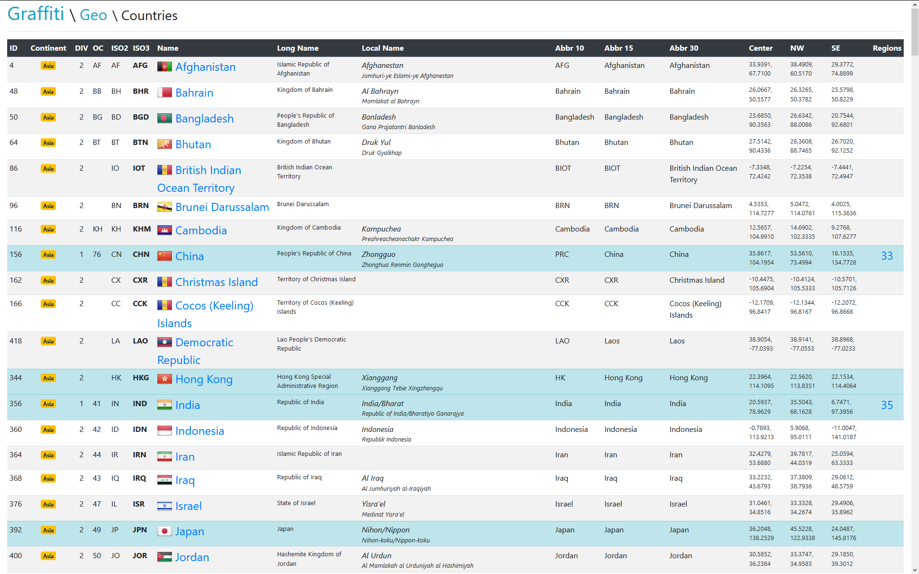919x574 pixels.
Task: Open the Brunei Darussalam country link
Action: click(222, 207)
